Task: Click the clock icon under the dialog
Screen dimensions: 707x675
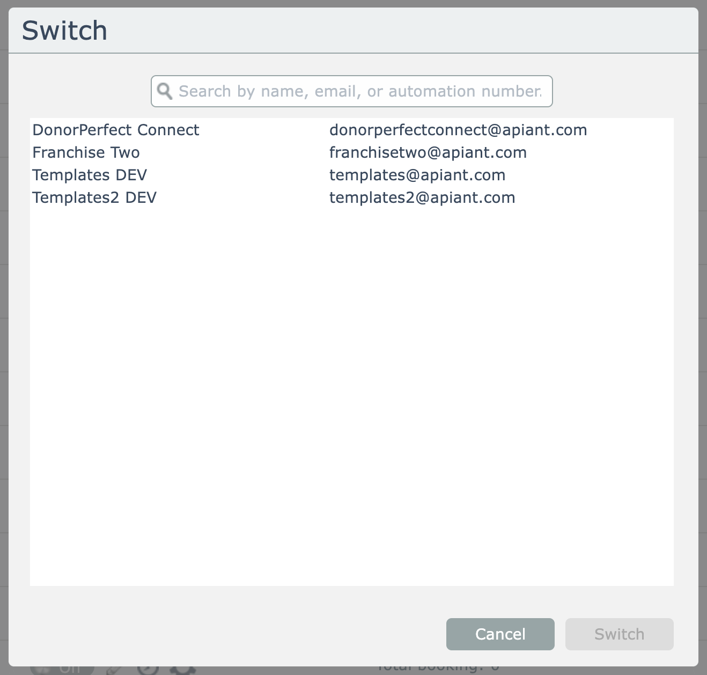Action: pos(148,670)
